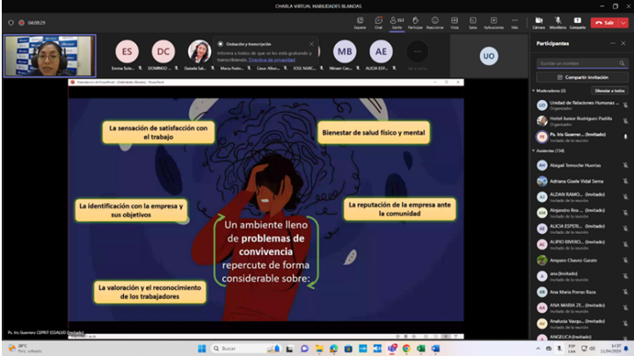Image resolution: width=634 pixels, height=356 pixels.
Task: Collapse the Moderadores section
Action: 534,91
